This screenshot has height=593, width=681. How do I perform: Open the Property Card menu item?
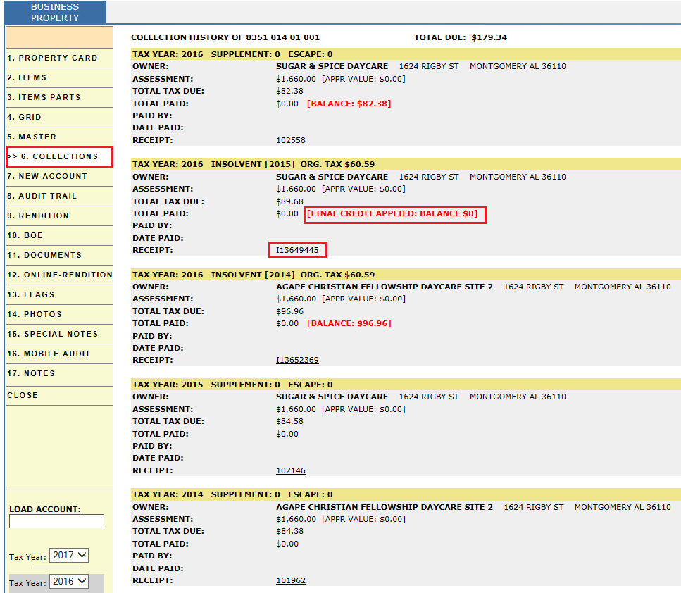point(59,58)
